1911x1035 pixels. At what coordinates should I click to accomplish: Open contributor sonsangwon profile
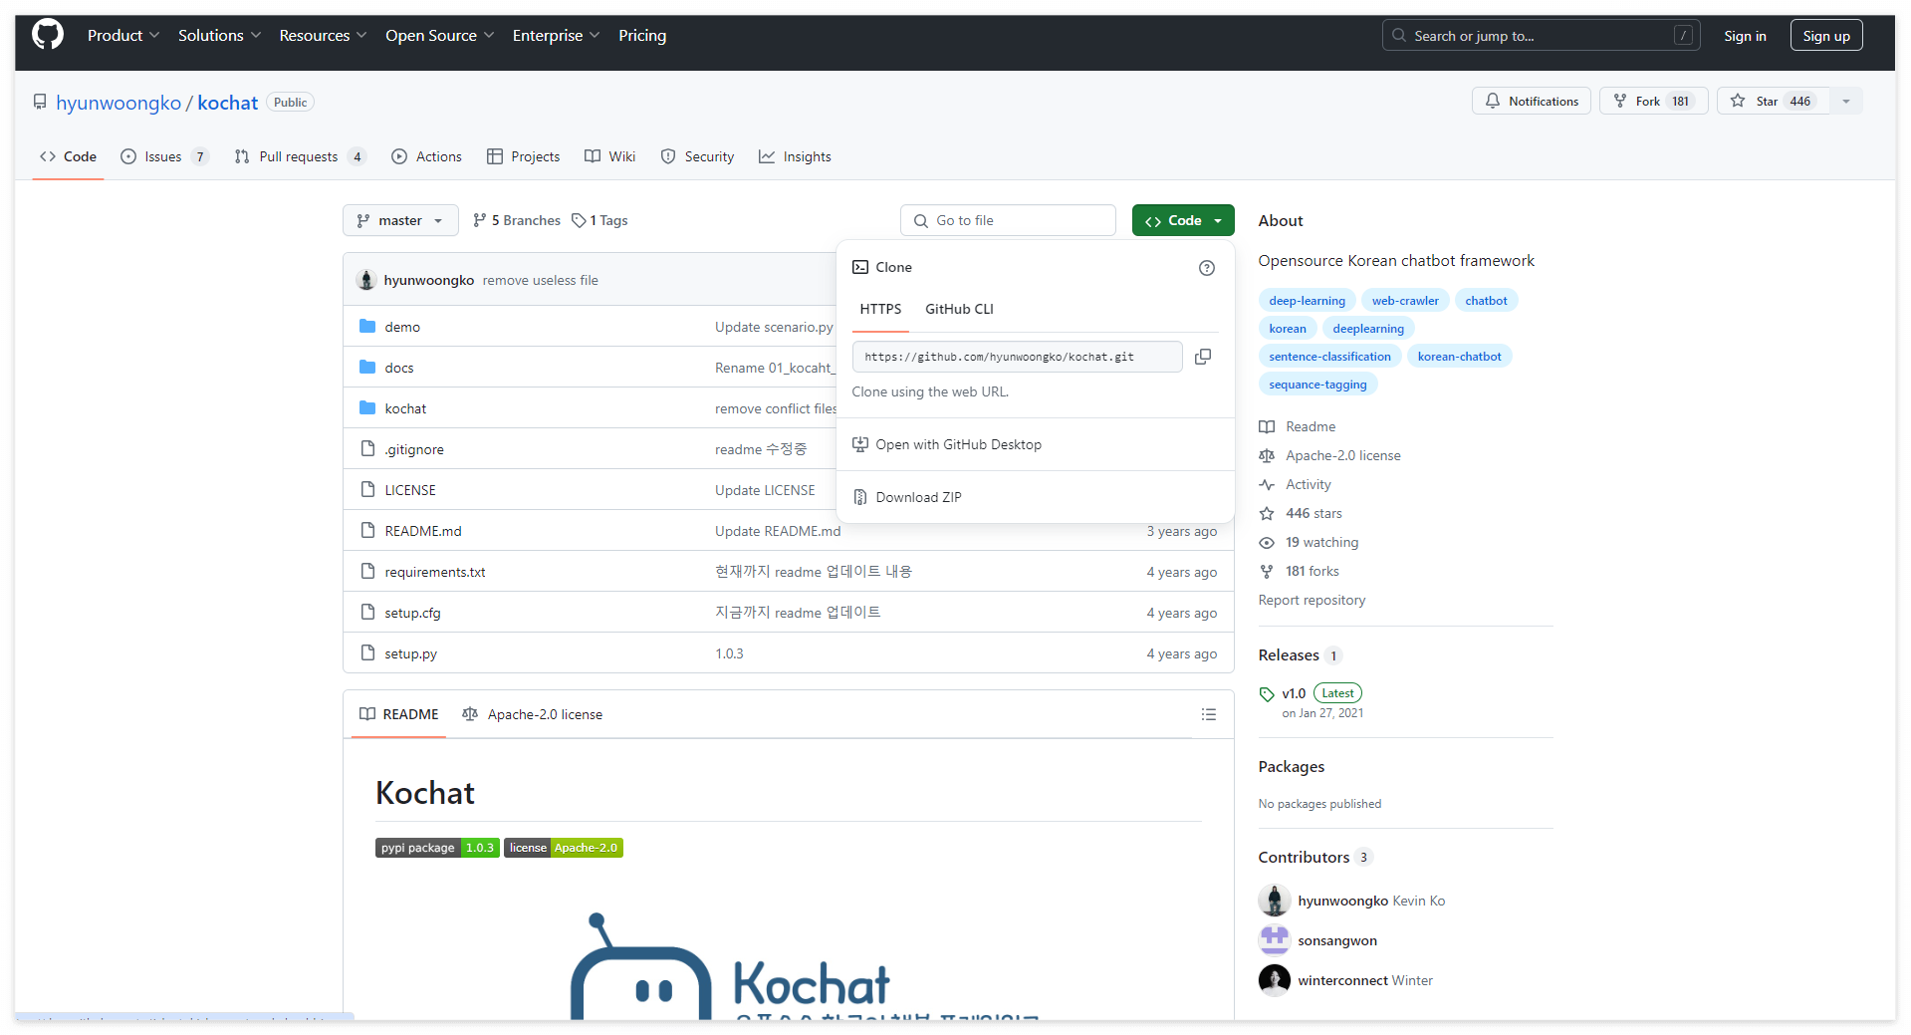(1337, 940)
